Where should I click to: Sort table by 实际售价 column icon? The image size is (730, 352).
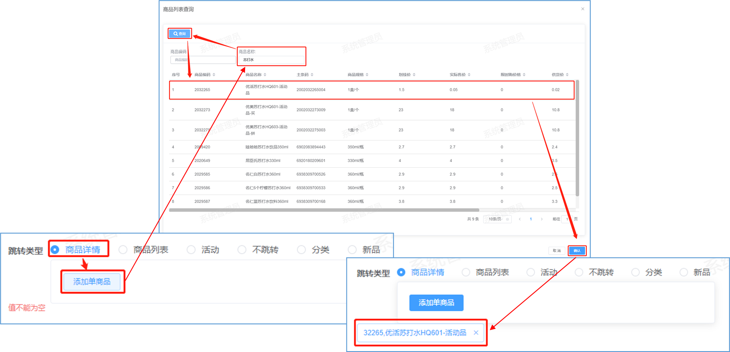point(469,75)
